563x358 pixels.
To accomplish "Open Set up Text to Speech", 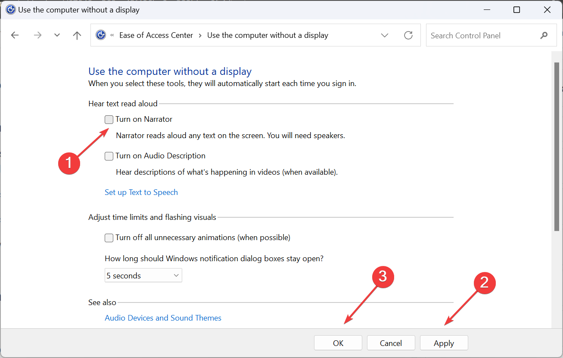I will [141, 192].
